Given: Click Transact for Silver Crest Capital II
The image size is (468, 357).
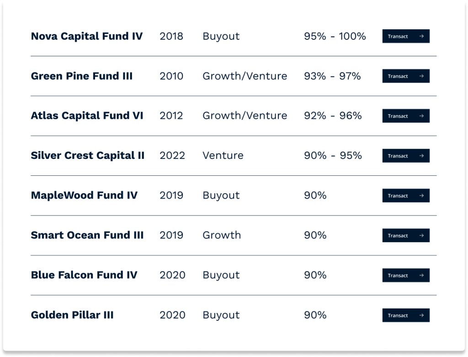Looking at the screenshot, I should pyautogui.click(x=406, y=156).
